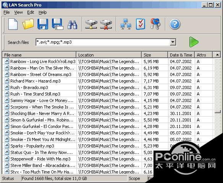
Task: Click the blue question mark help icon
Action: tap(175, 24)
